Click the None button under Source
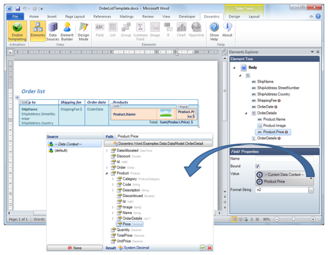 pos(75,248)
